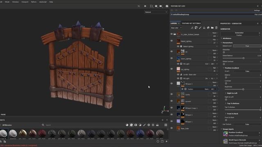
Task: Filter assets by the half-circle filter icon
Action: tap(140, 125)
